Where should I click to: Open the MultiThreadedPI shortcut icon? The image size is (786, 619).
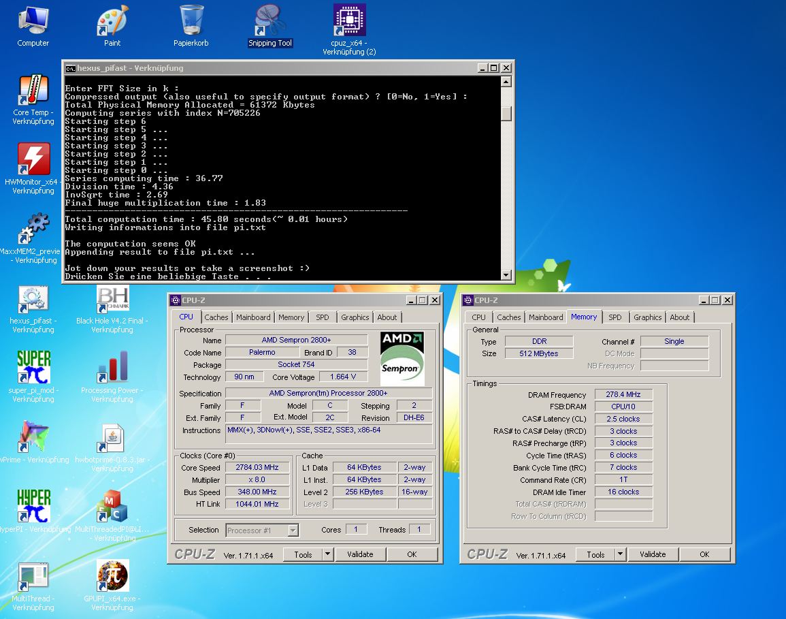113,506
